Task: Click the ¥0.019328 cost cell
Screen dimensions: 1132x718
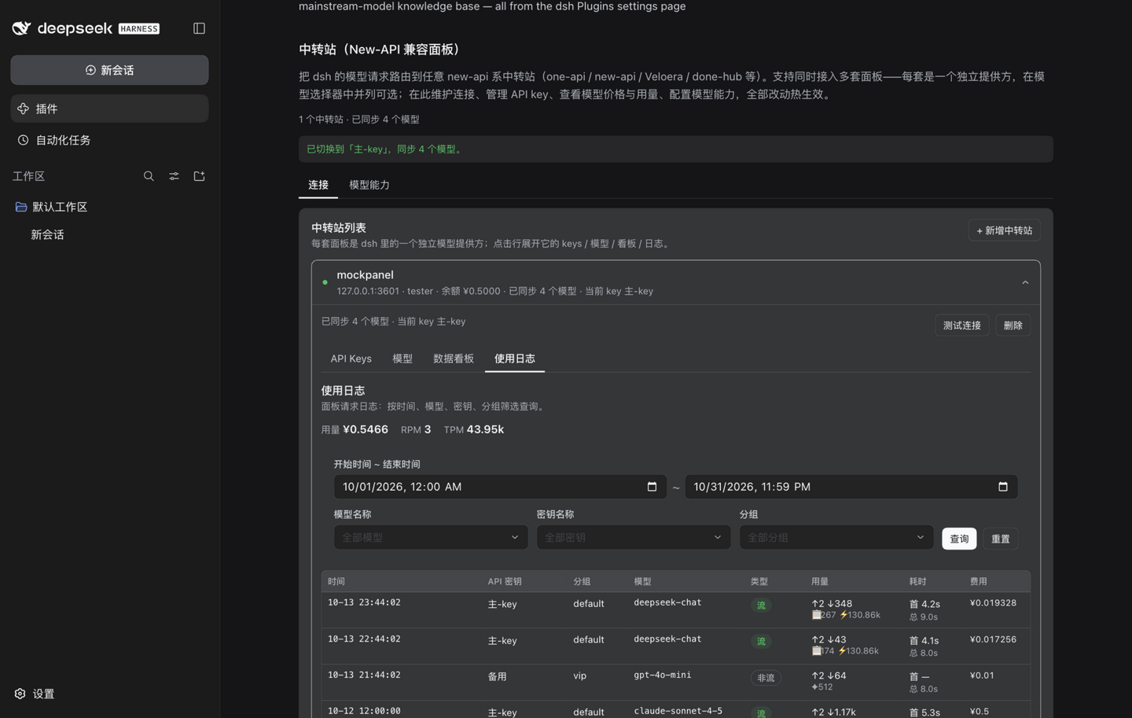Action: tap(993, 603)
